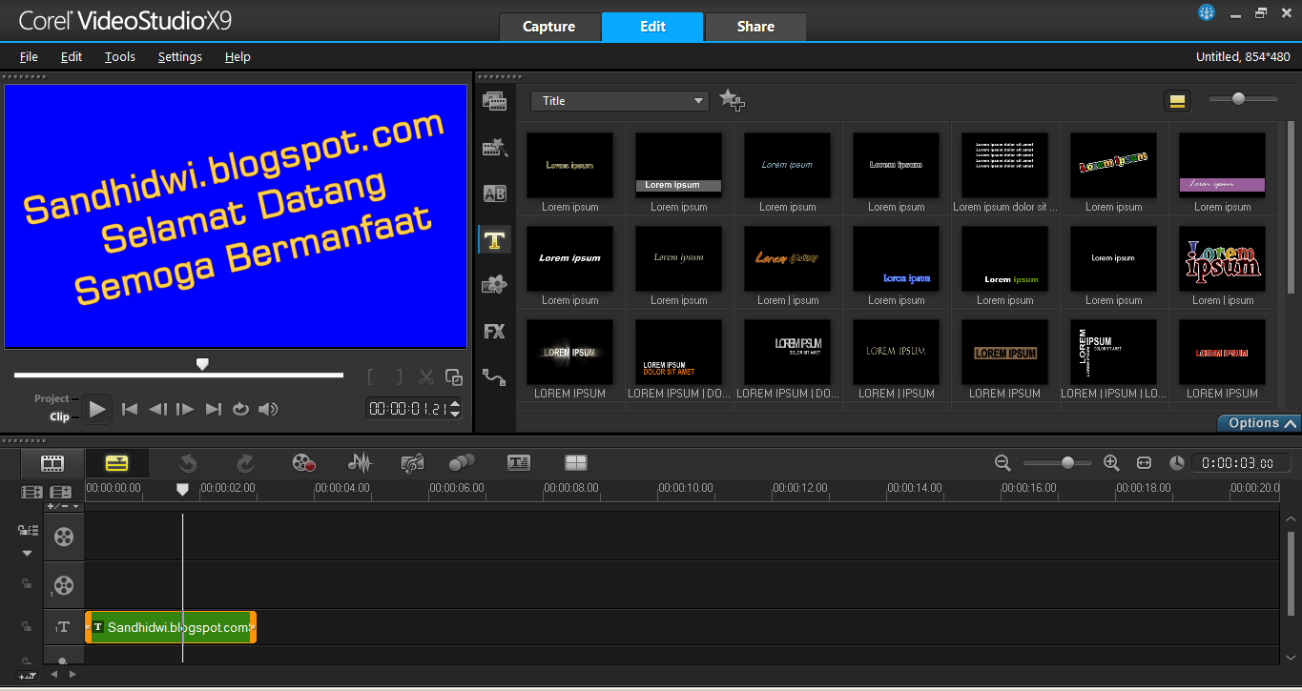Switch to the Capture tab
Viewport: 1302px width, 691px height.
550,27
